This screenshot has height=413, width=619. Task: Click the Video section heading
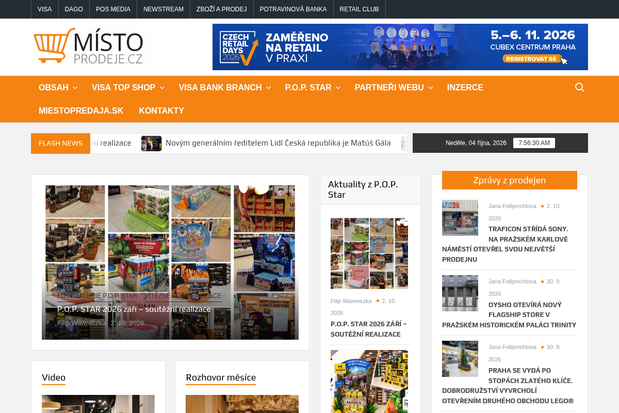tap(54, 377)
